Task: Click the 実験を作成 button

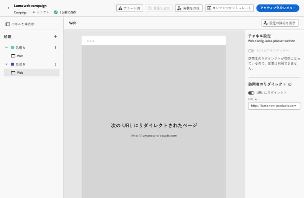Action: [188, 8]
